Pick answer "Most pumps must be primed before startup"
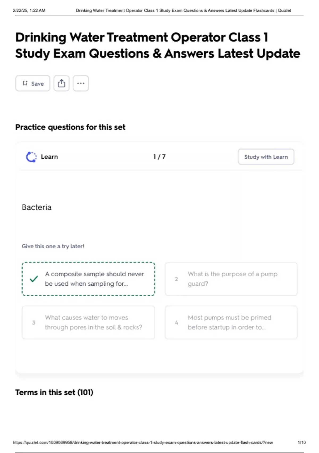The height and width of the screenshot is (453, 319). 231,322
